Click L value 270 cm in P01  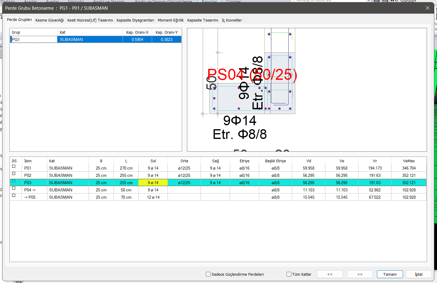[x=126, y=168]
